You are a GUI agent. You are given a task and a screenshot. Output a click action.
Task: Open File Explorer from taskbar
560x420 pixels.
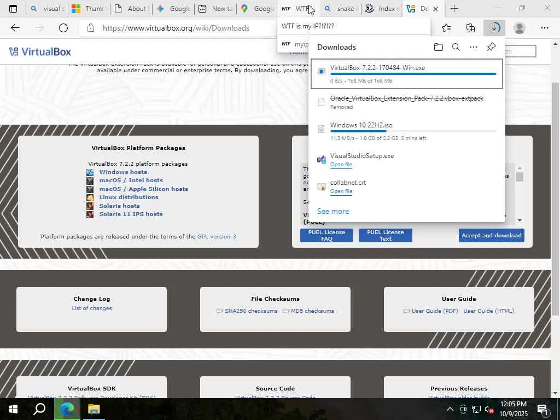click(94, 409)
